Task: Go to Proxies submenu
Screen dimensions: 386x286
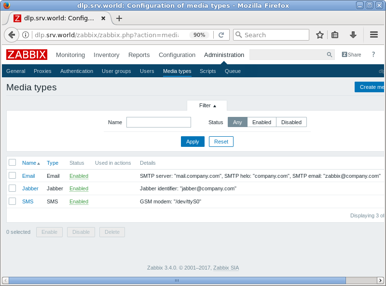Action: pos(42,71)
